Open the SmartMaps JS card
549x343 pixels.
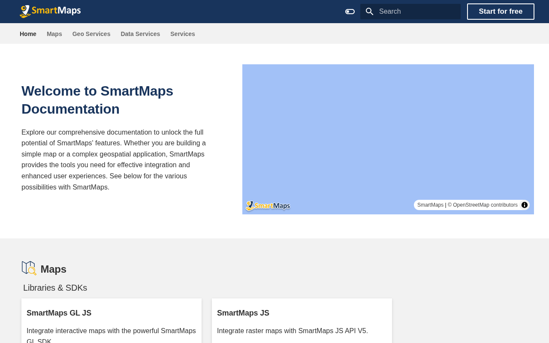302,321
